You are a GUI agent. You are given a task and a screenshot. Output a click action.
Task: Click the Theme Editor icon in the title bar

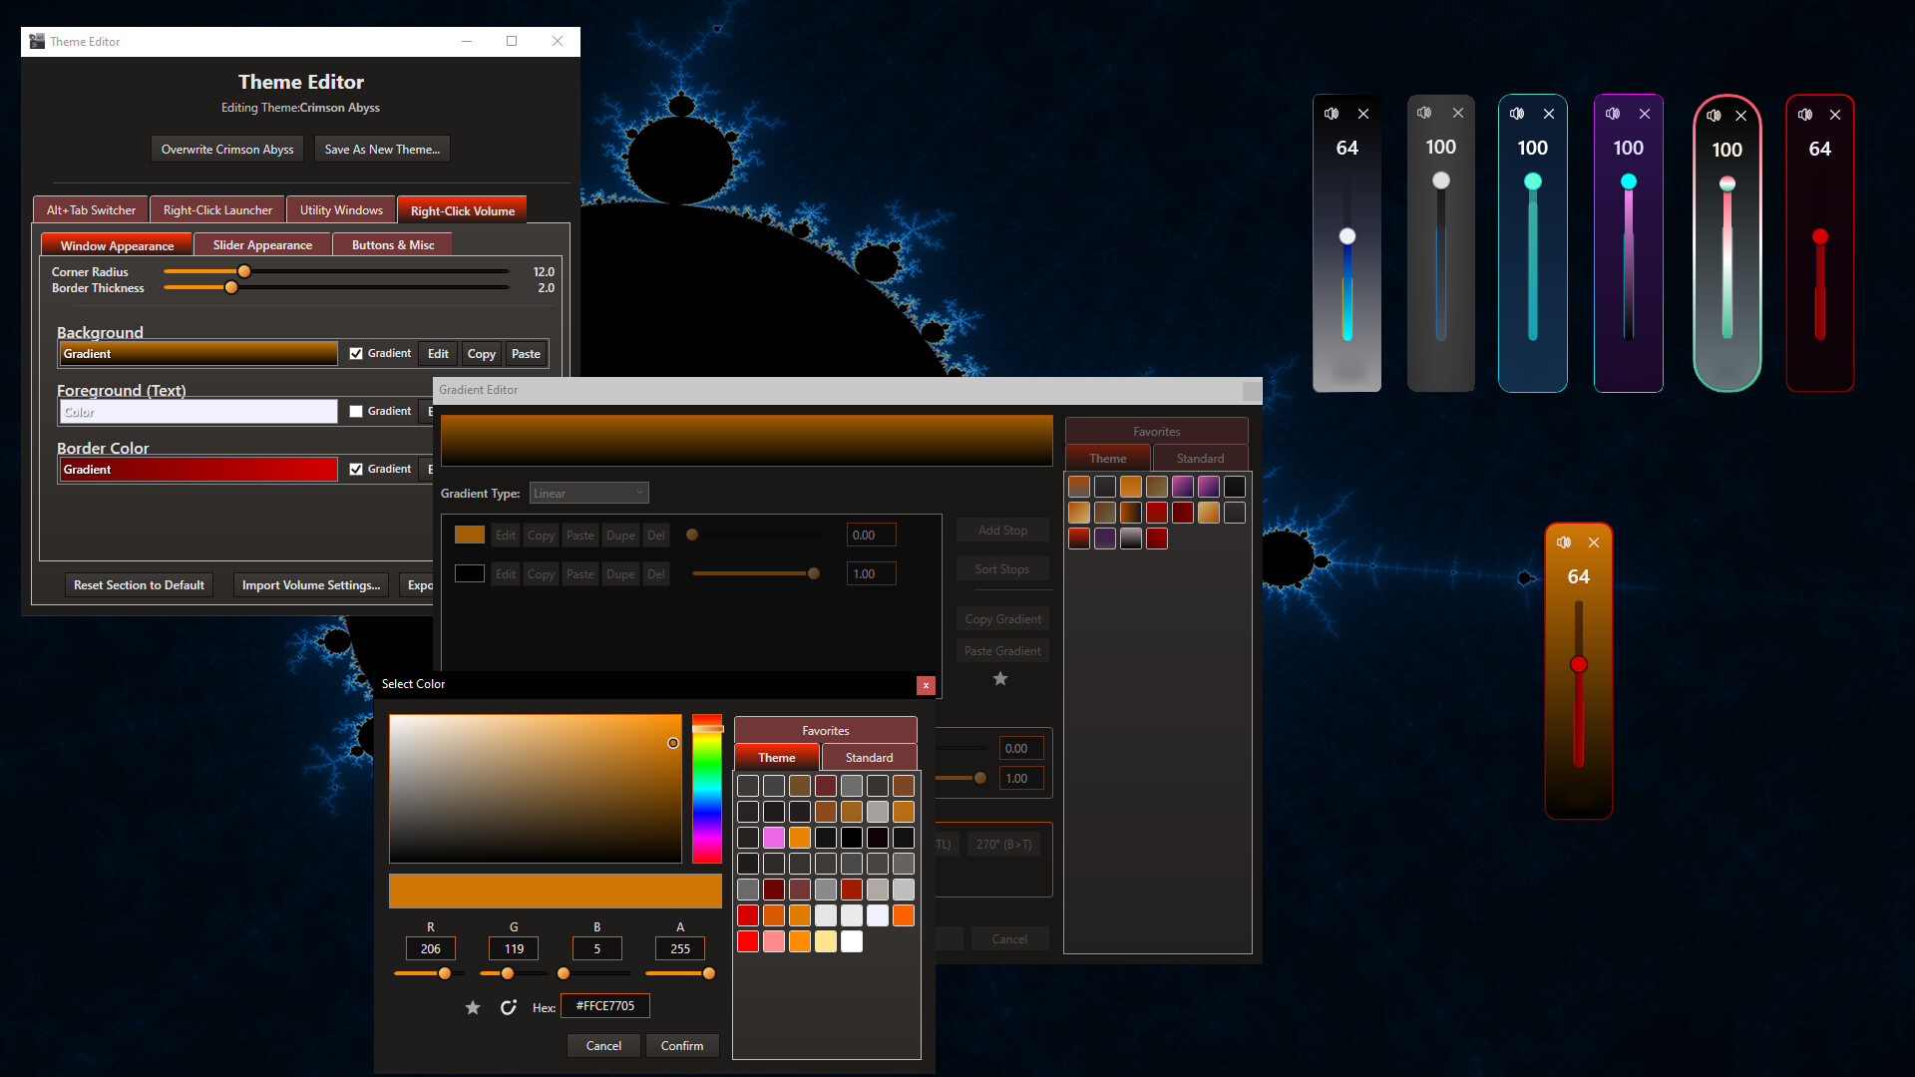tap(37, 41)
